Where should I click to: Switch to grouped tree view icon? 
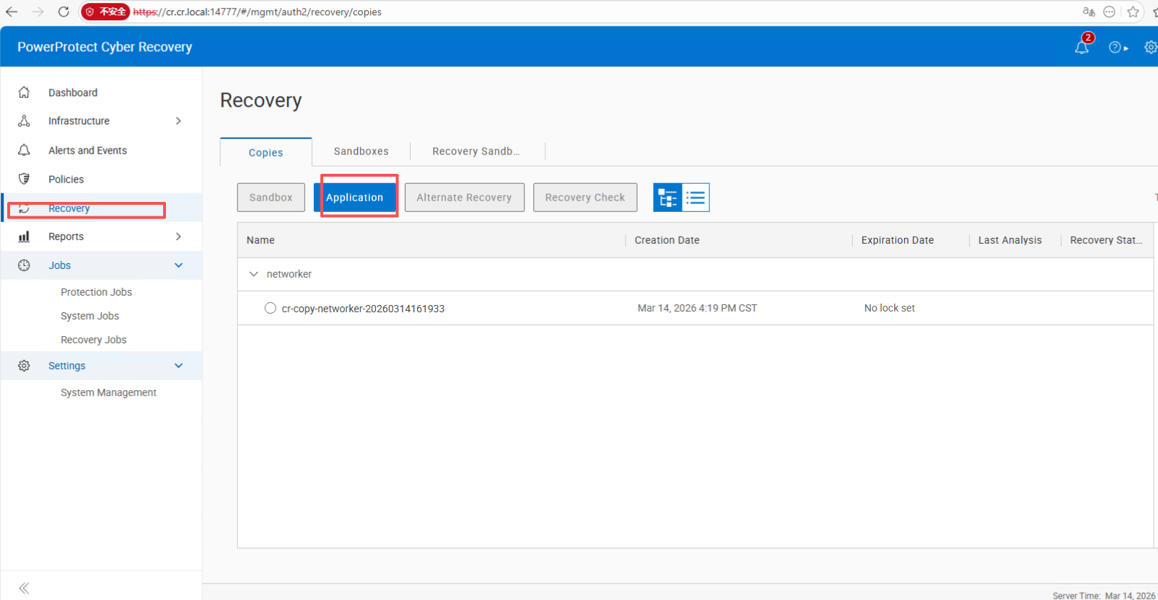(667, 198)
